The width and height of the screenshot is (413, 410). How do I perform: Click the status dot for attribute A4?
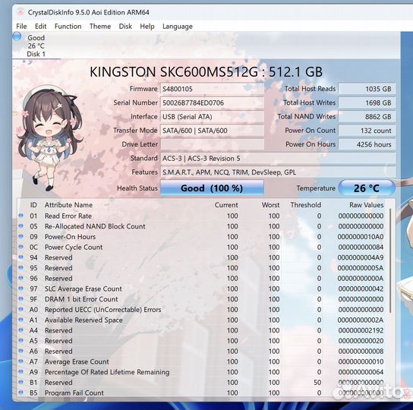pos(21,330)
